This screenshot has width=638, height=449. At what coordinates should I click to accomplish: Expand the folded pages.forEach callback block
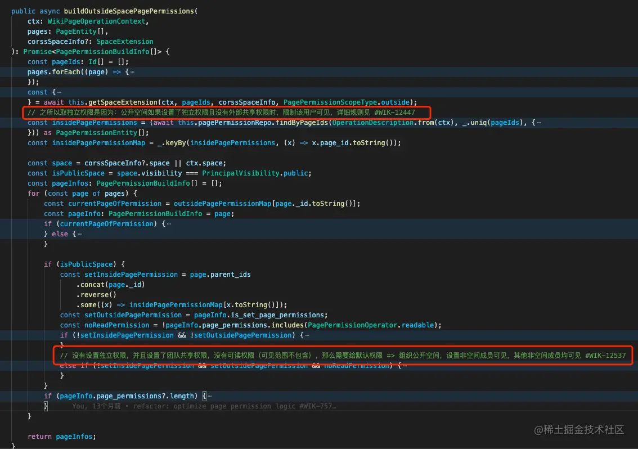tap(133, 72)
